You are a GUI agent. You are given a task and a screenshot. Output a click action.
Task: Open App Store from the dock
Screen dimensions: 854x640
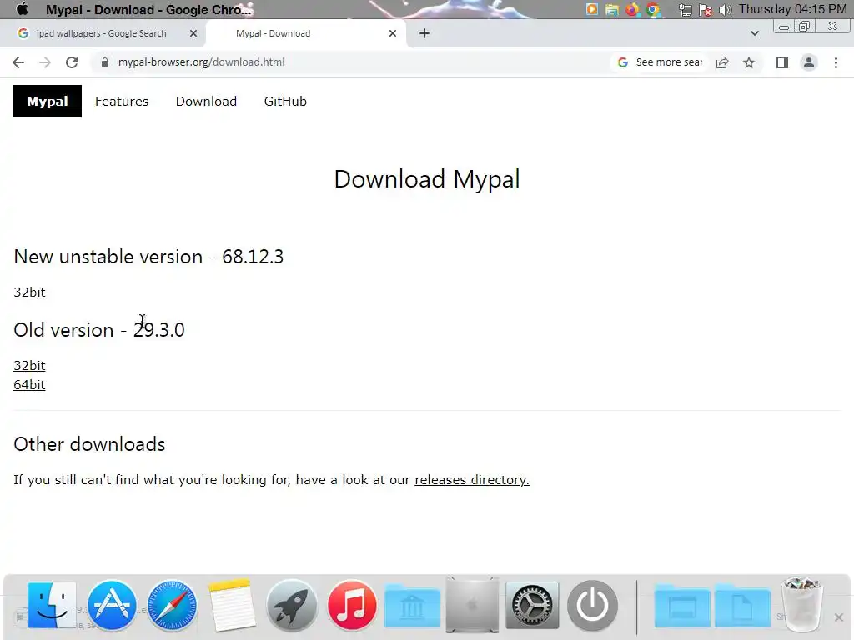tap(112, 605)
